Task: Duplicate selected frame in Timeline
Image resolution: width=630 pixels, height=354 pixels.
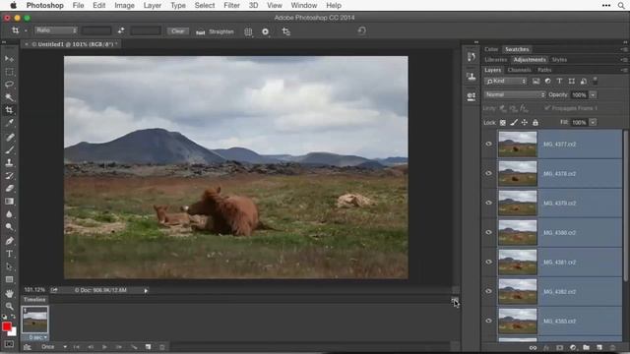Action: tap(148, 347)
